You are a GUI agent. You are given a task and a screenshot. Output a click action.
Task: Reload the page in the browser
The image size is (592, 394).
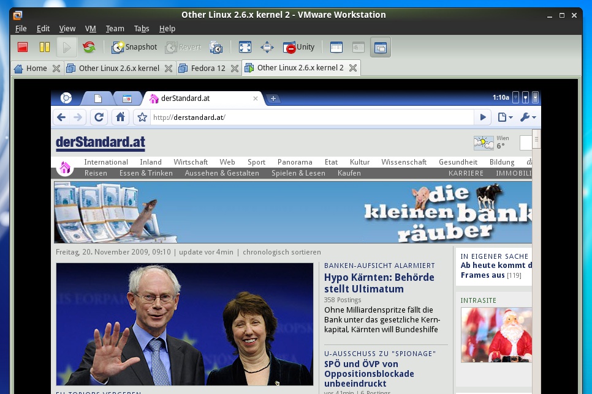(99, 117)
